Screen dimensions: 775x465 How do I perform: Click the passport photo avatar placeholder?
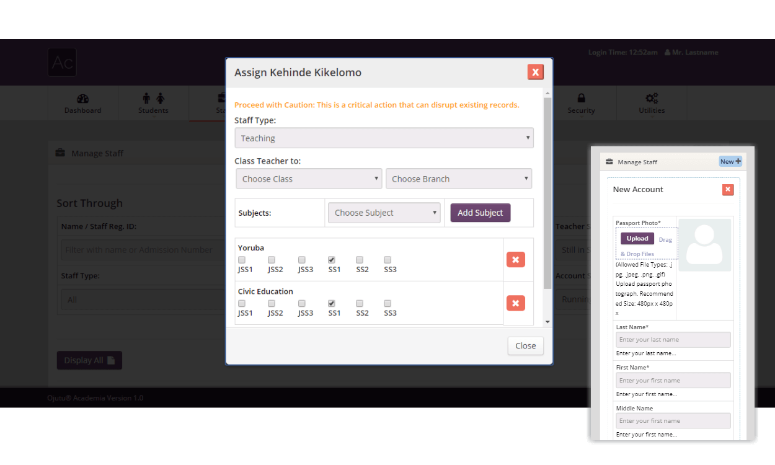coord(705,245)
